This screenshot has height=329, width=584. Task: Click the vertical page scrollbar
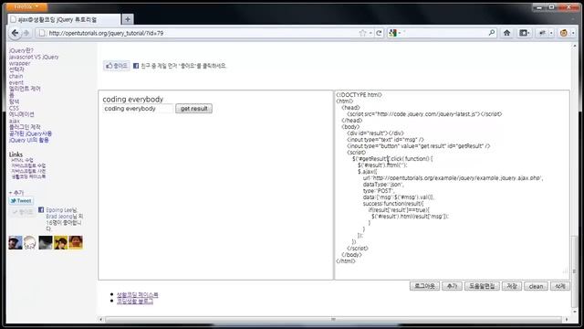coord(575,271)
